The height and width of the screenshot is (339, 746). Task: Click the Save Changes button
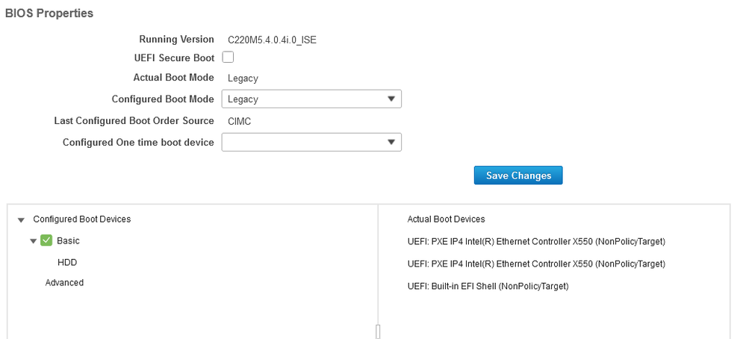518,175
